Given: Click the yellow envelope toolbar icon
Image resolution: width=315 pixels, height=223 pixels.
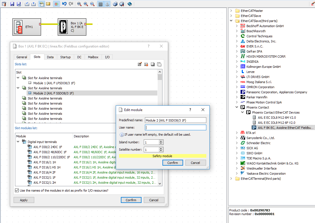Looking at the screenshot, I should [x=48, y=4].
